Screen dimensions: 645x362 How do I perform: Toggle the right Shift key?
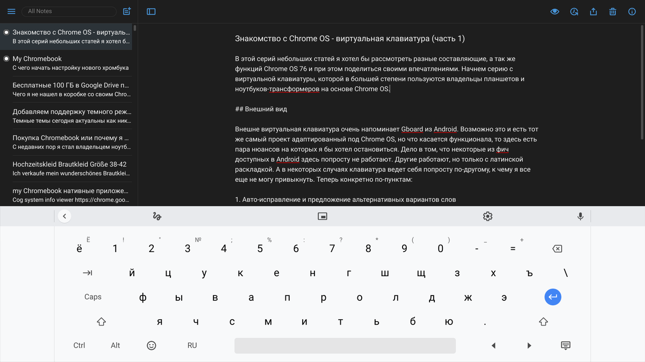pyautogui.click(x=543, y=321)
